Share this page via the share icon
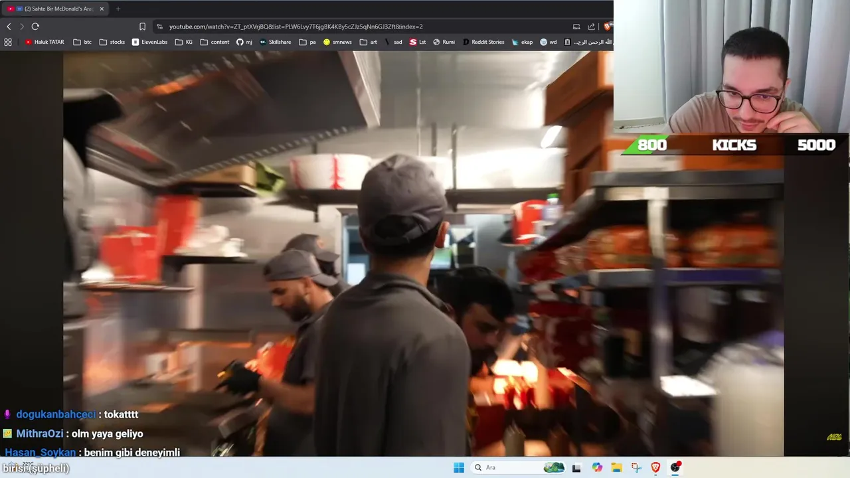This screenshot has width=850, height=478. tap(592, 27)
